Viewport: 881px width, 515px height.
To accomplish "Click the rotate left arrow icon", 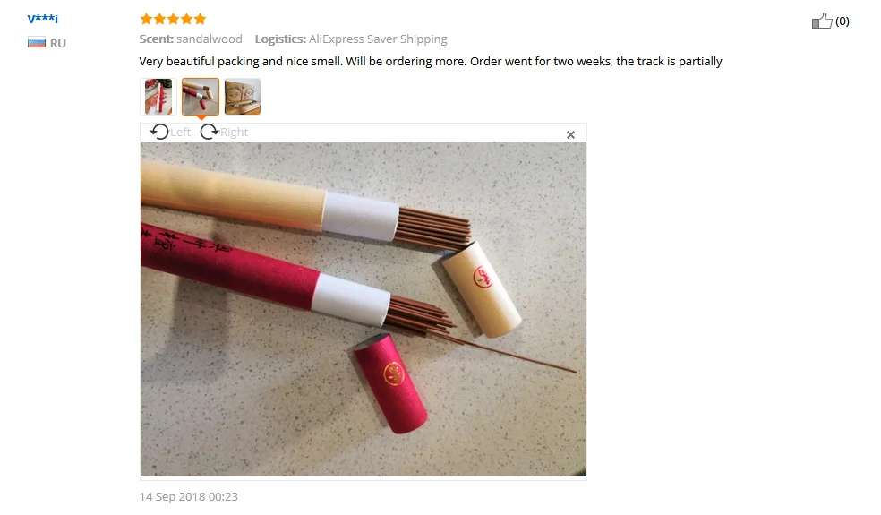I will pos(159,132).
